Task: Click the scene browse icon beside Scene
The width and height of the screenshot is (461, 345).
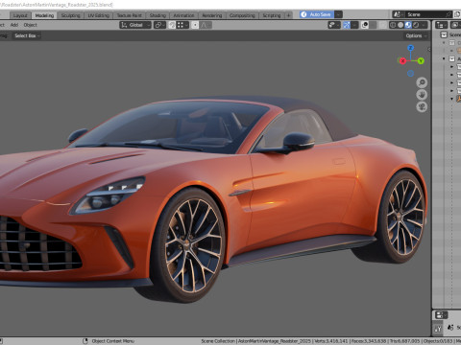Action: (x=398, y=14)
